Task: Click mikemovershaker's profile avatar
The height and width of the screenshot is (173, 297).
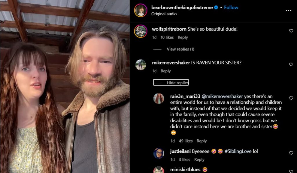Action: tap(141, 65)
